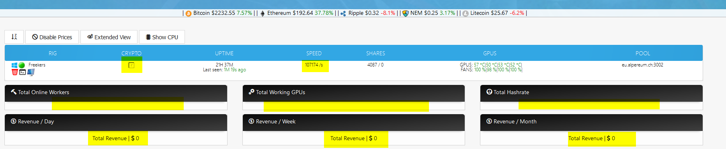Click the Total Hashrate panel header
The image size is (726, 149).
click(591, 92)
